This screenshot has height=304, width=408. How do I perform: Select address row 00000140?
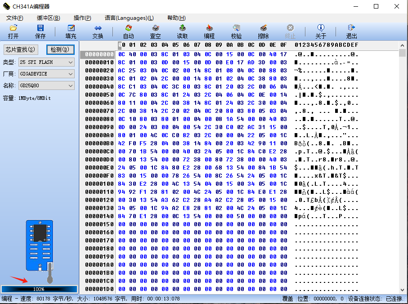(99, 216)
